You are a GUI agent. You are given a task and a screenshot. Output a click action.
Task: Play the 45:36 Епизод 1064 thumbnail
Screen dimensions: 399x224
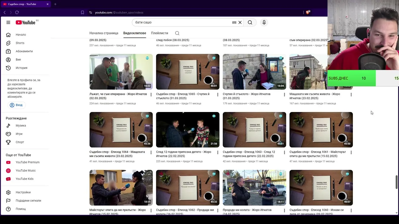[121, 130]
